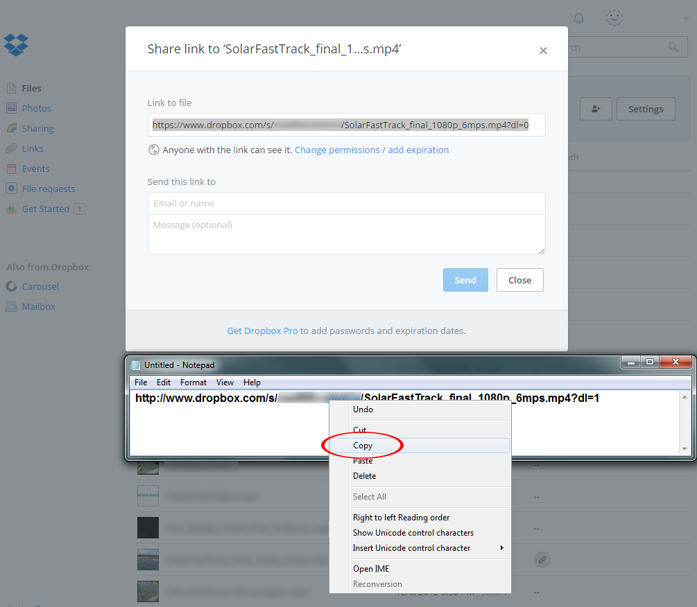The height and width of the screenshot is (607, 697).
Task: Open the notifications bell icon
Action: pyautogui.click(x=579, y=18)
